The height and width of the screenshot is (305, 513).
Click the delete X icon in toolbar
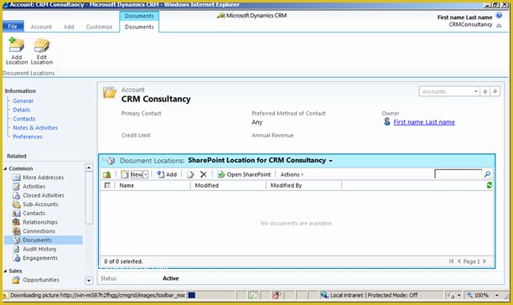(x=203, y=174)
